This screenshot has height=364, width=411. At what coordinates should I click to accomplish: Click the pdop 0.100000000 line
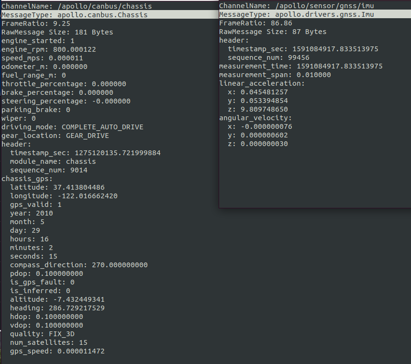point(46,274)
